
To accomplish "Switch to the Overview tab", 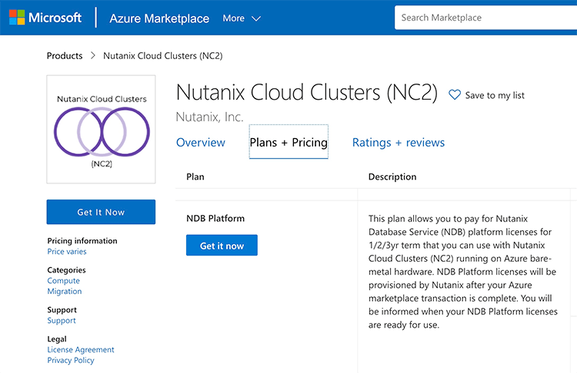I will pyautogui.click(x=201, y=143).
